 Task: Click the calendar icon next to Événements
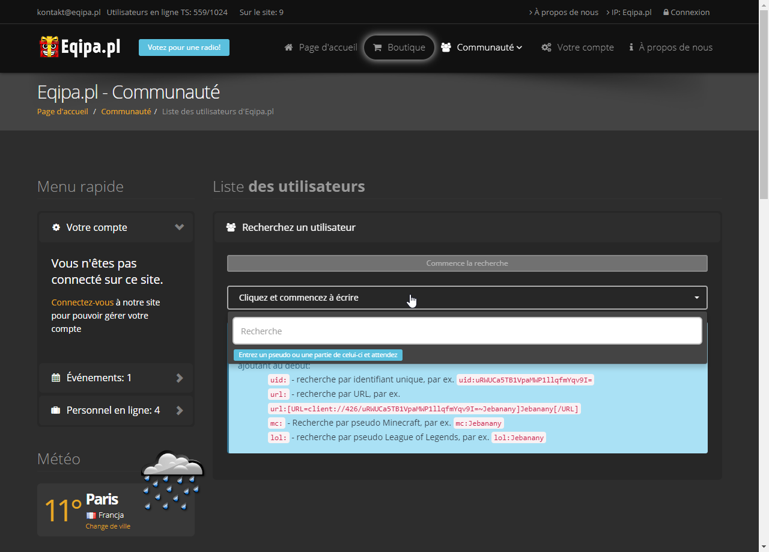tap(56, 378)
